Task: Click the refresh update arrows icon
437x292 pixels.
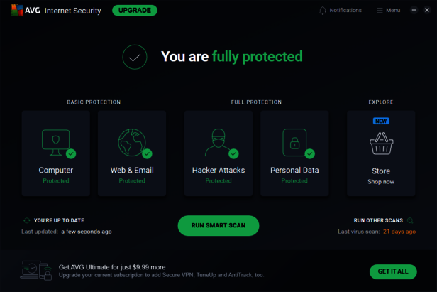Action: (x=27, y=221)
